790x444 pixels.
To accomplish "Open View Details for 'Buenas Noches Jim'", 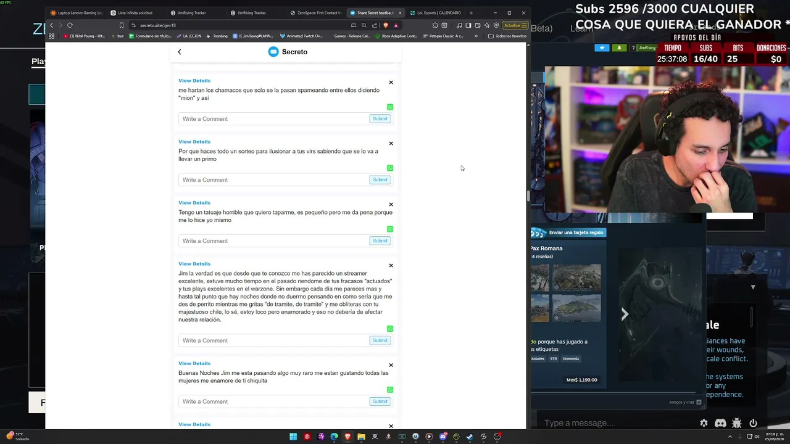I will tap(194, 363).
